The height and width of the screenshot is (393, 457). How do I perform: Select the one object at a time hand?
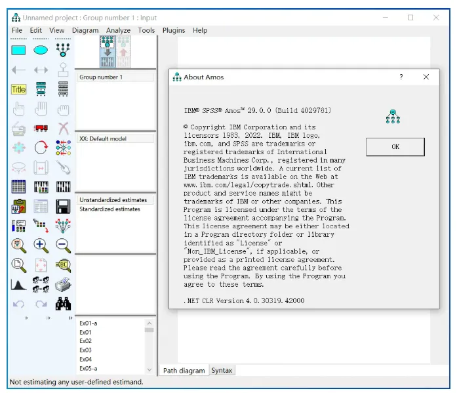click(18, 109)
